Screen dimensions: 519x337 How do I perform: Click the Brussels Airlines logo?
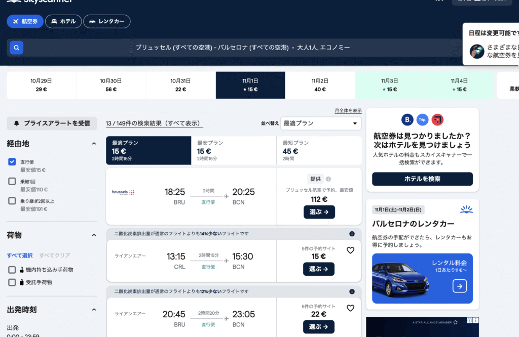124,192
